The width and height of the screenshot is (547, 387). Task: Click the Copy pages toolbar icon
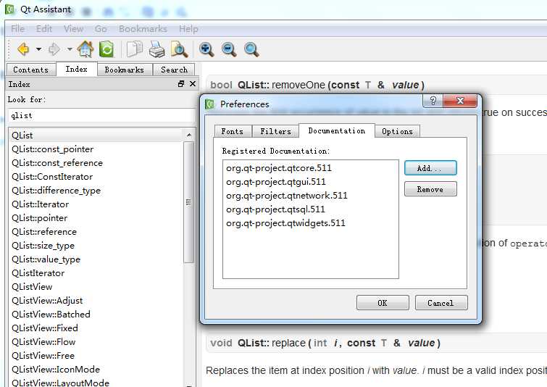(x=134, y=49)
